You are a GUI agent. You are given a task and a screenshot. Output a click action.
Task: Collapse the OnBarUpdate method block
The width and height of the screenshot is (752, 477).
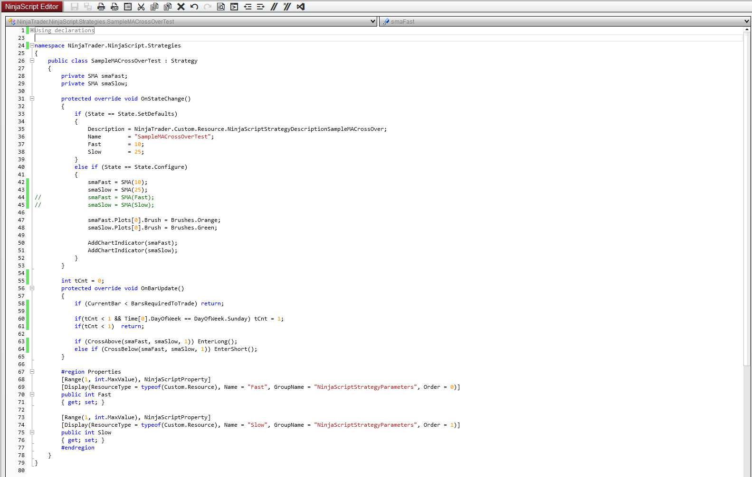click(32, 288)
